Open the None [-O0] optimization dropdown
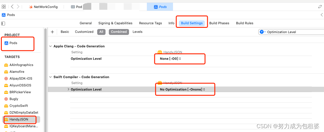Viewport: 324px width, 132px height. coord(171,59)
